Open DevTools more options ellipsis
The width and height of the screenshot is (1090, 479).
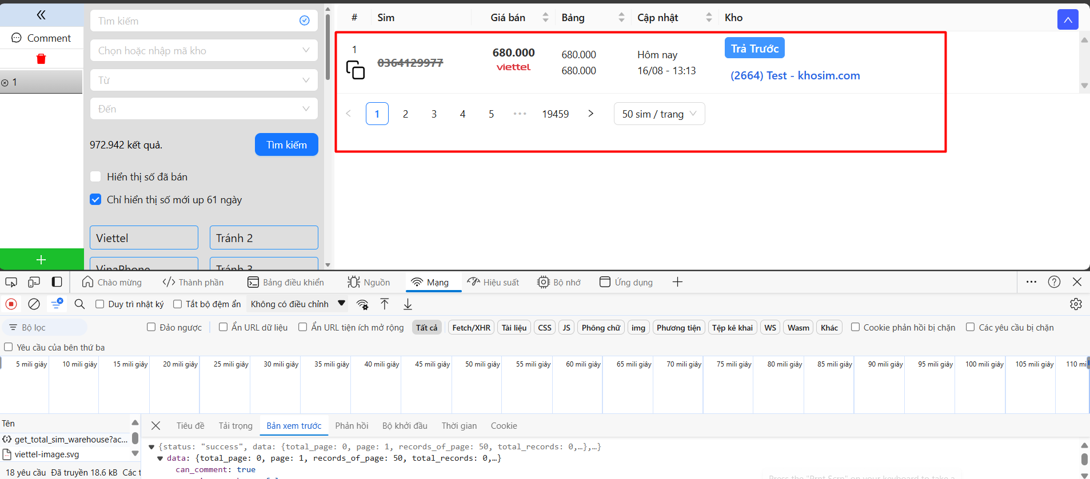point(1031,282)
